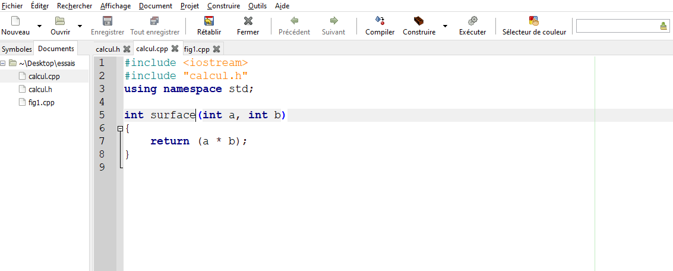This screenshot has height=271, width=673.
Task: Click the Construire brick icon
Action: point(419,21)
